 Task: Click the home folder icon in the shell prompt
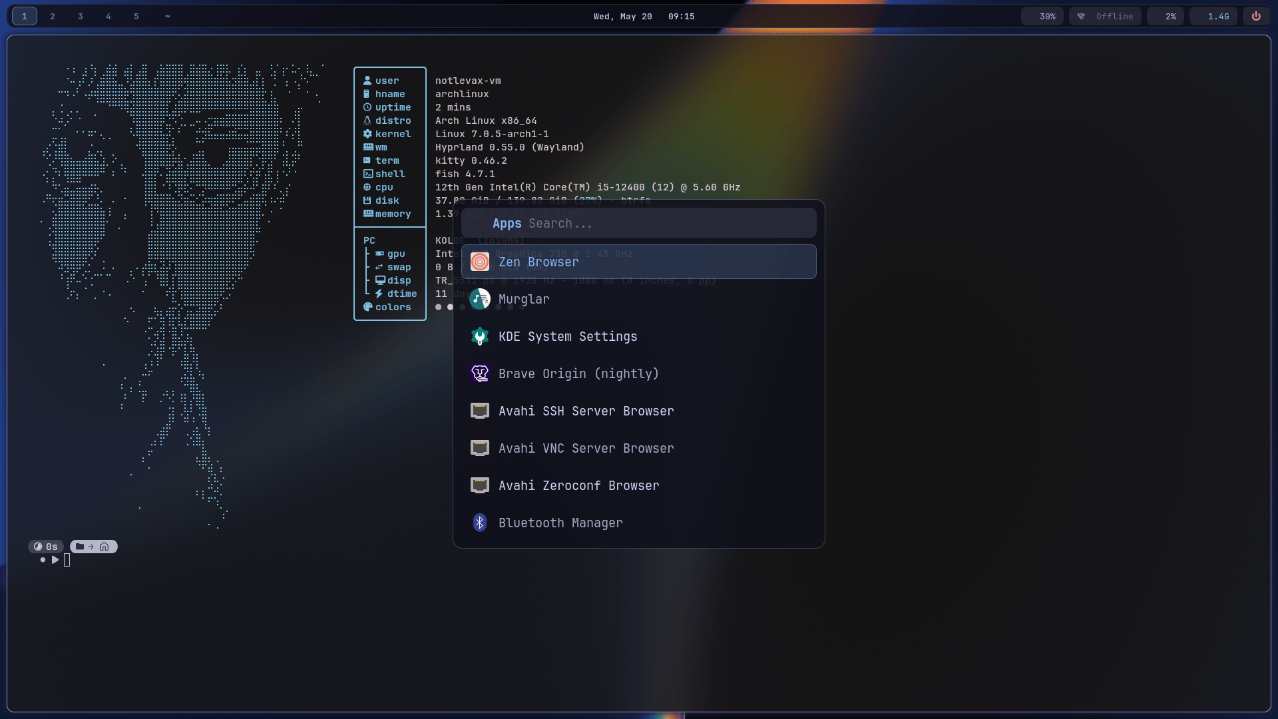(x=105, y=547)
